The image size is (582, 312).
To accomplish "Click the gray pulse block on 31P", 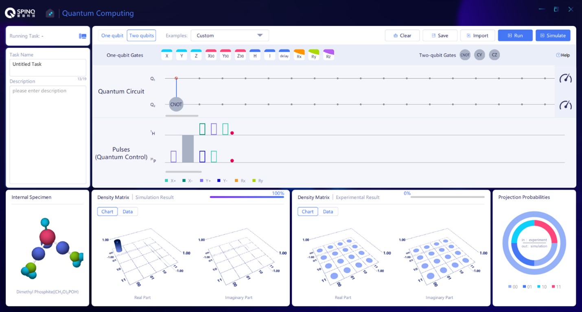I will coord(188,149).
